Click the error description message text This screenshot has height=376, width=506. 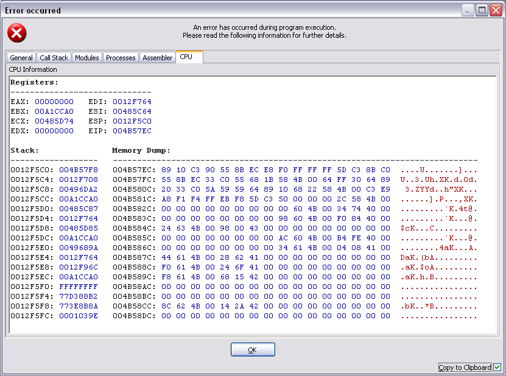[x=265, y=31]
